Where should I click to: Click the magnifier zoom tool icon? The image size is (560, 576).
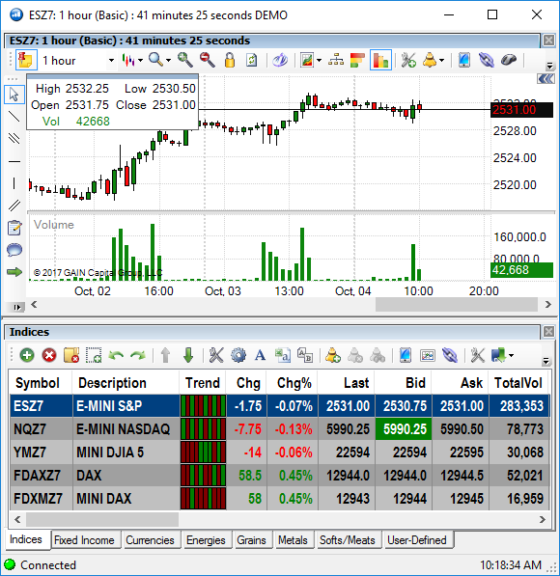tap(155, 60)
